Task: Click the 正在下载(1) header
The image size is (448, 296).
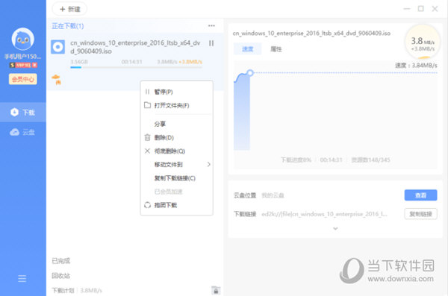Action: click(68, 26)
